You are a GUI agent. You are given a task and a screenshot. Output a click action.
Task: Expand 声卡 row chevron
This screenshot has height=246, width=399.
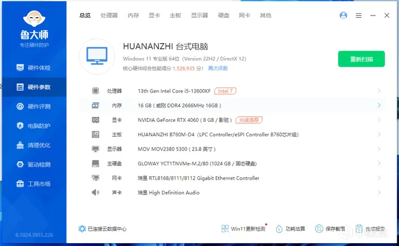coord(379,192)
